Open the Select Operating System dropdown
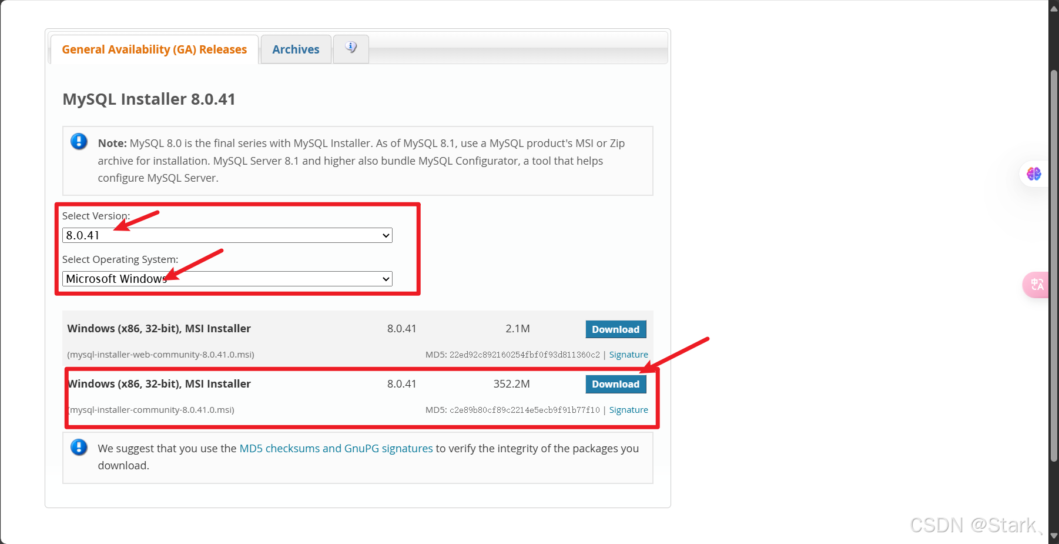 coord(227,279)
